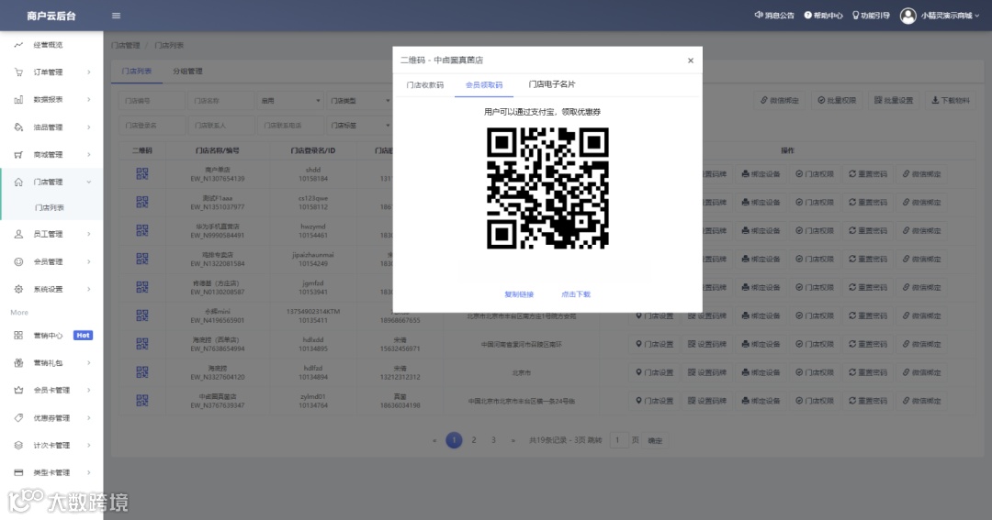Click the jump-to page number input
Image resolution: width=992 pixels, height=520 pixels.
click(618, 440)
